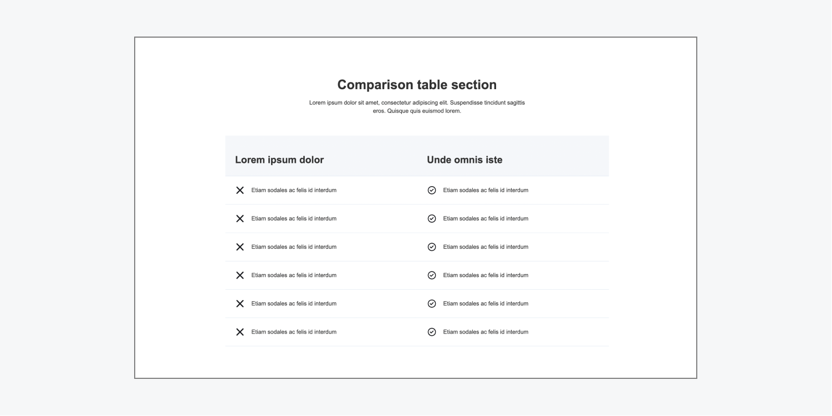Click the gray table header bar
The image size is (832, 416).
[416, 156]
